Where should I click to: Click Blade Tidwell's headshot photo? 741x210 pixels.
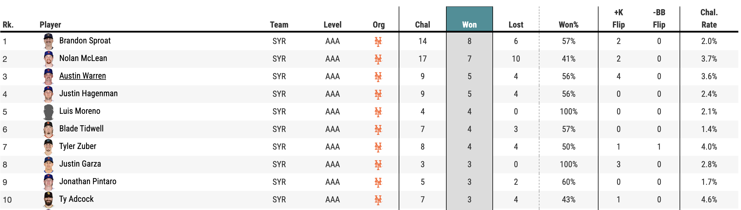click(x=48, y=129)
